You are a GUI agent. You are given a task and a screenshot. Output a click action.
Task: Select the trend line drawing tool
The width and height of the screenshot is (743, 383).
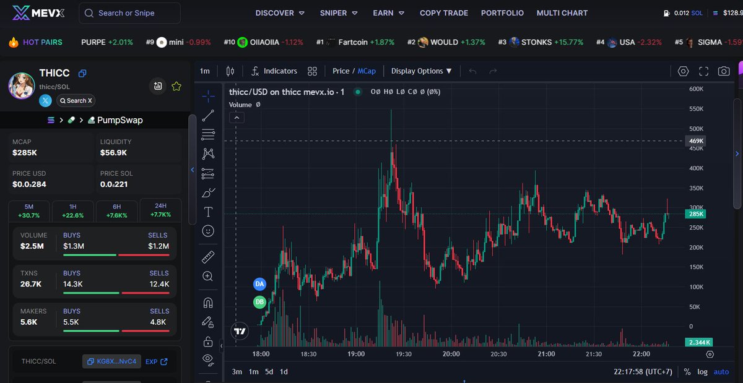pyautogui.click(x=208, y=115)
